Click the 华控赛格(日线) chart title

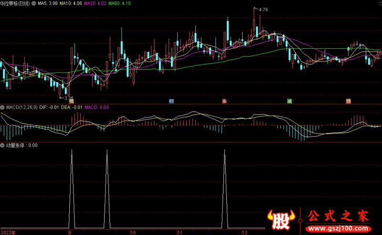tap(15, 3)
